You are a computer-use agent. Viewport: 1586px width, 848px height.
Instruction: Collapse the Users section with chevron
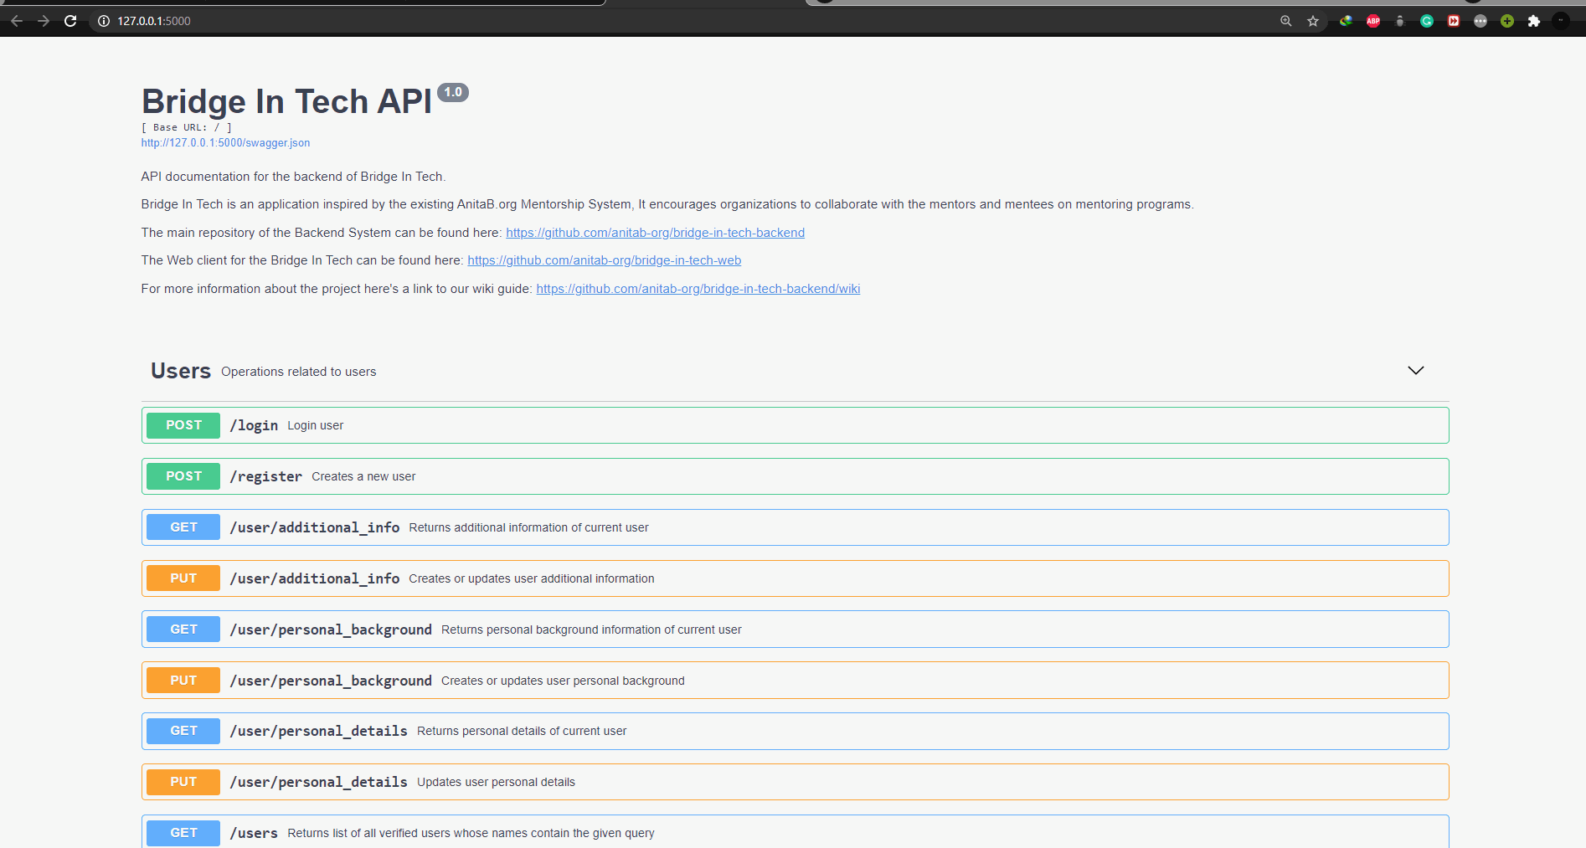pos(1416,370)
